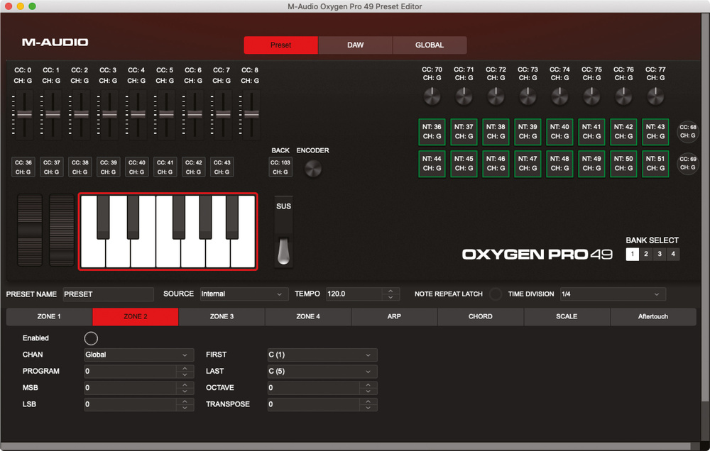The image size is (710, 451).
Task: Select round button CC: 68
Action: click(687, 131)
